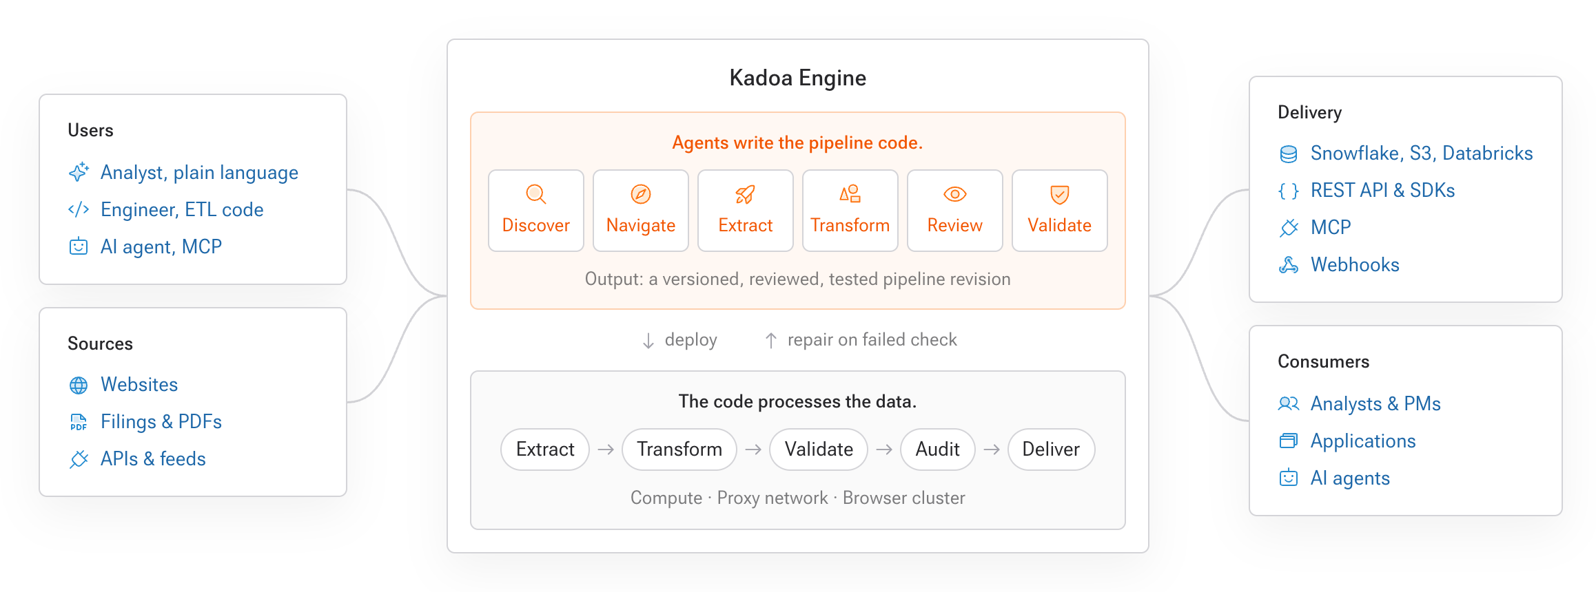Click 'Output: a versioned, reviewed, tested pipeline revision'

(x=798, y=279)
